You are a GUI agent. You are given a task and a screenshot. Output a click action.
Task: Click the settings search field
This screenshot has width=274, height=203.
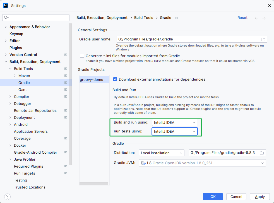[36, 18]
